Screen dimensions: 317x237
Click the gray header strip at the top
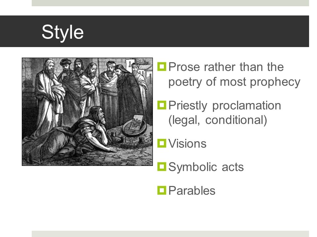pyautogui.click(x=170, y=3)
